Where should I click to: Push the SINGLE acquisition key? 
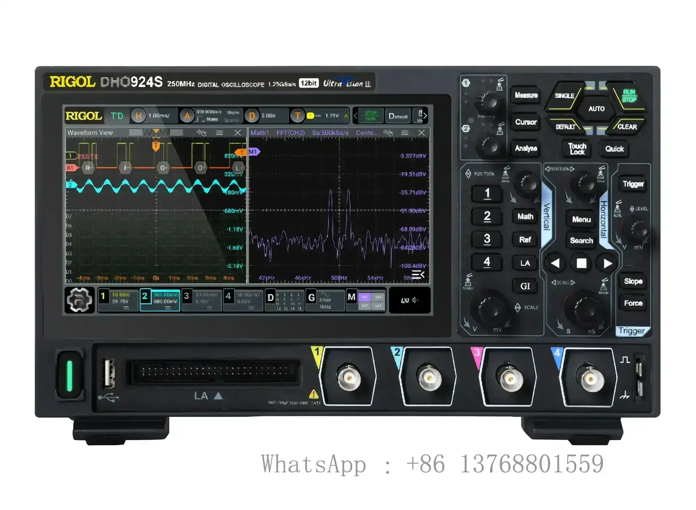pos(564,96)
